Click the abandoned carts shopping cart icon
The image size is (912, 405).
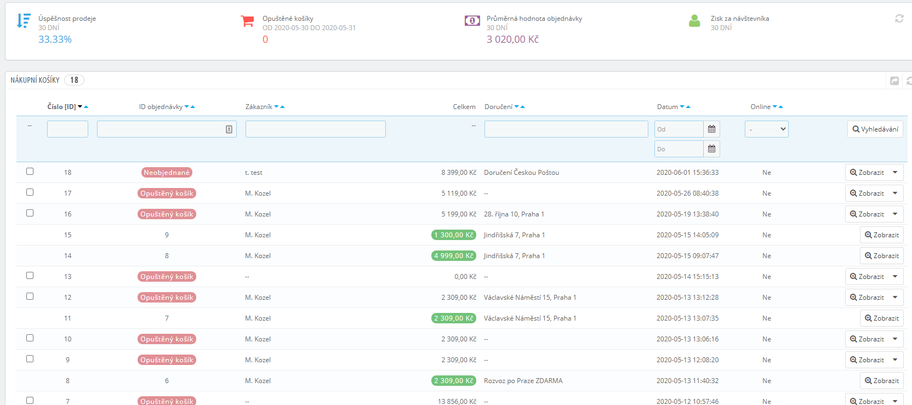point(247,21)
